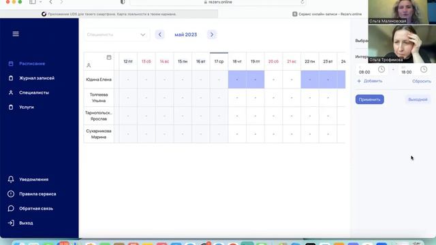
Task: Click the Safari forward arrow
Action: [61, 2]
